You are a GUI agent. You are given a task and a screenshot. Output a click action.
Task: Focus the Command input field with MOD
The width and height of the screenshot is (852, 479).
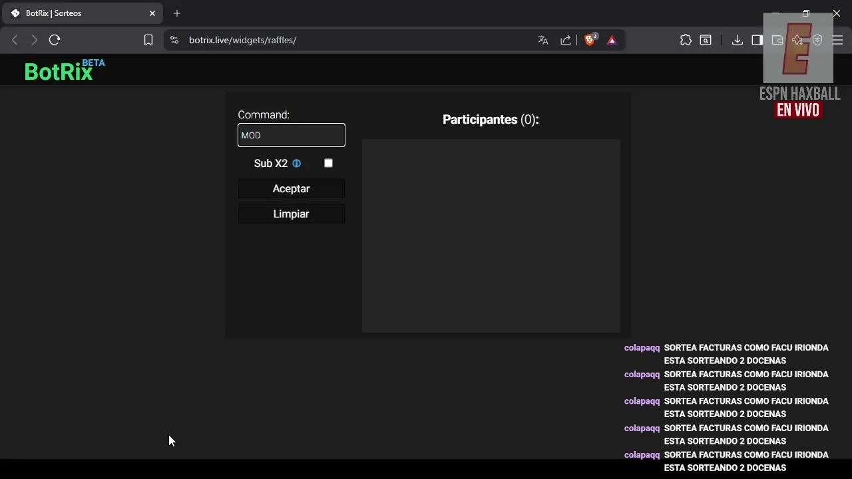(292, 135)
